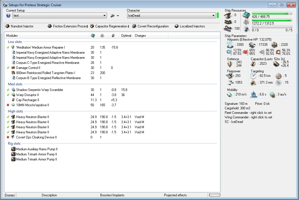Click the Stats button at the bottom
Screen dimensions: 299x200
214,195
